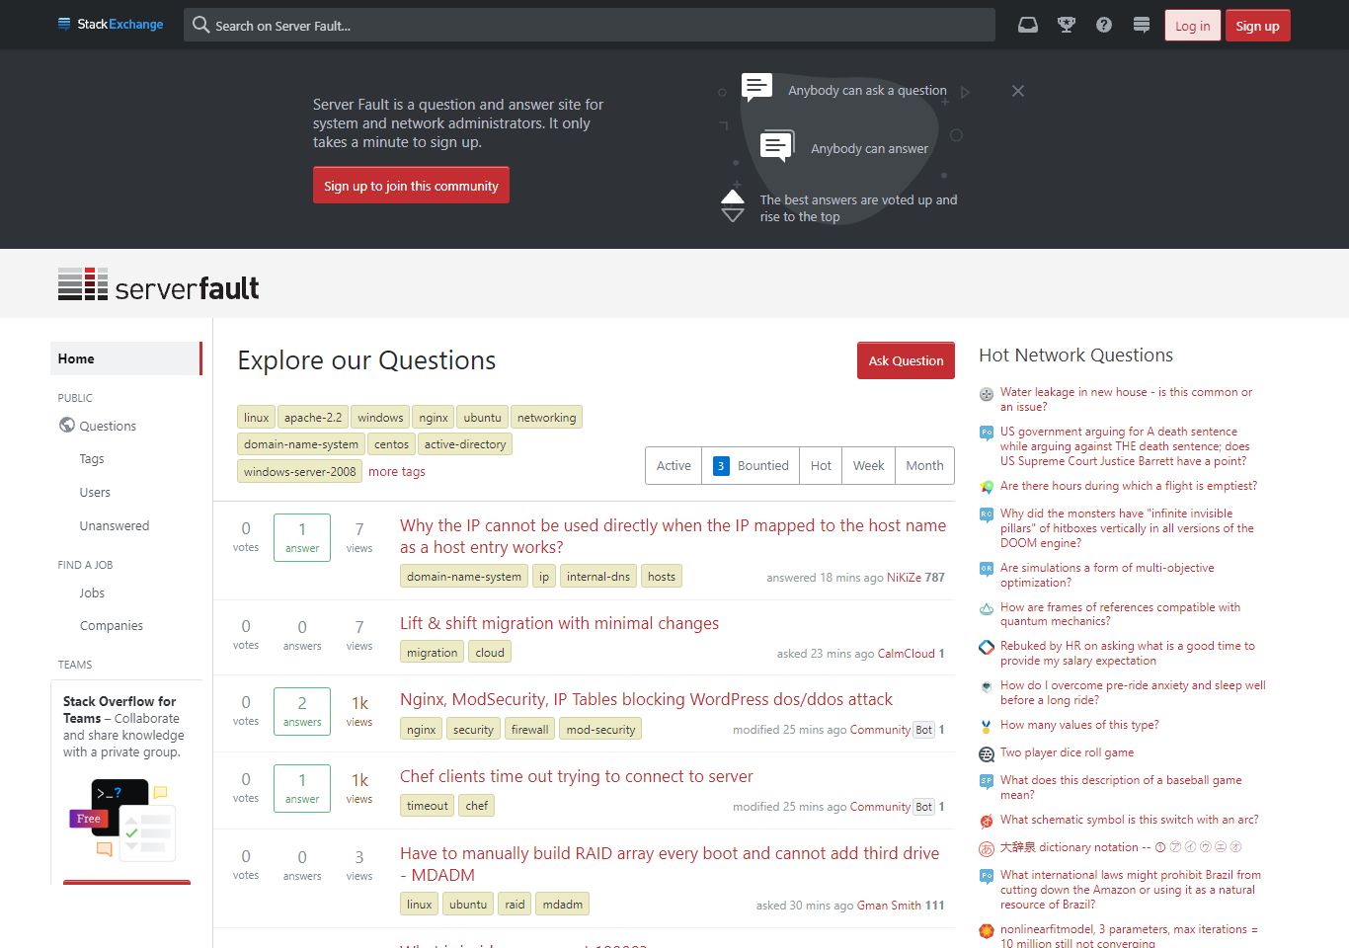Open the Two player dice roll game link
Screen dimensions: 1349x948
click(x=1067, y=752)
